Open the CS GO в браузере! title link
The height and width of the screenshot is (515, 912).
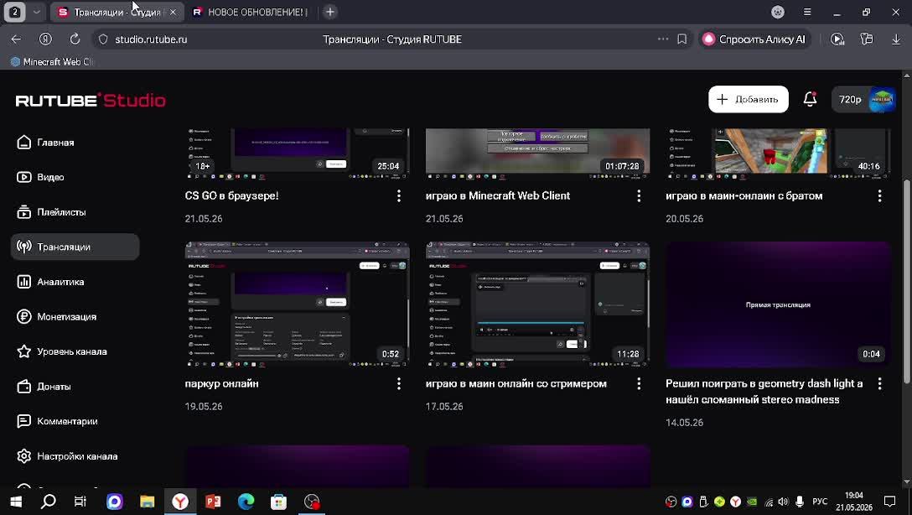[x=231, y=196]
